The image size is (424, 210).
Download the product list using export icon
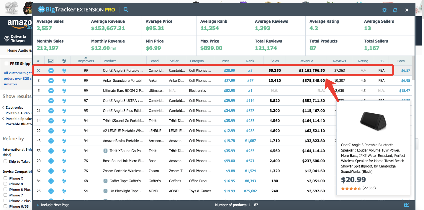pyautogui.click(x=407, y=205)
